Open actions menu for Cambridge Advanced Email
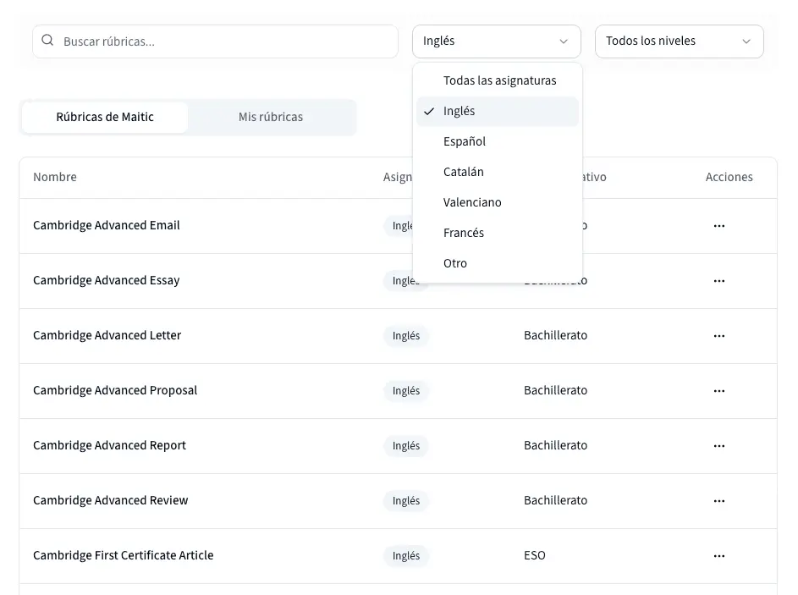The height and width of the screenshot is (595, 798). tap(718, 226)
